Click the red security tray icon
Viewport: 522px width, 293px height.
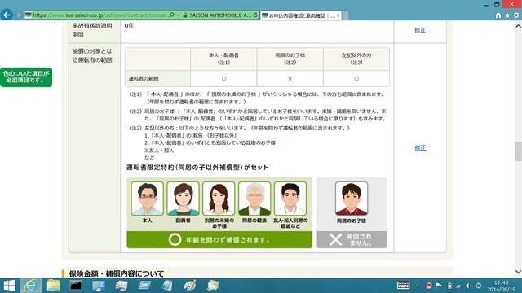click(428, 286)
